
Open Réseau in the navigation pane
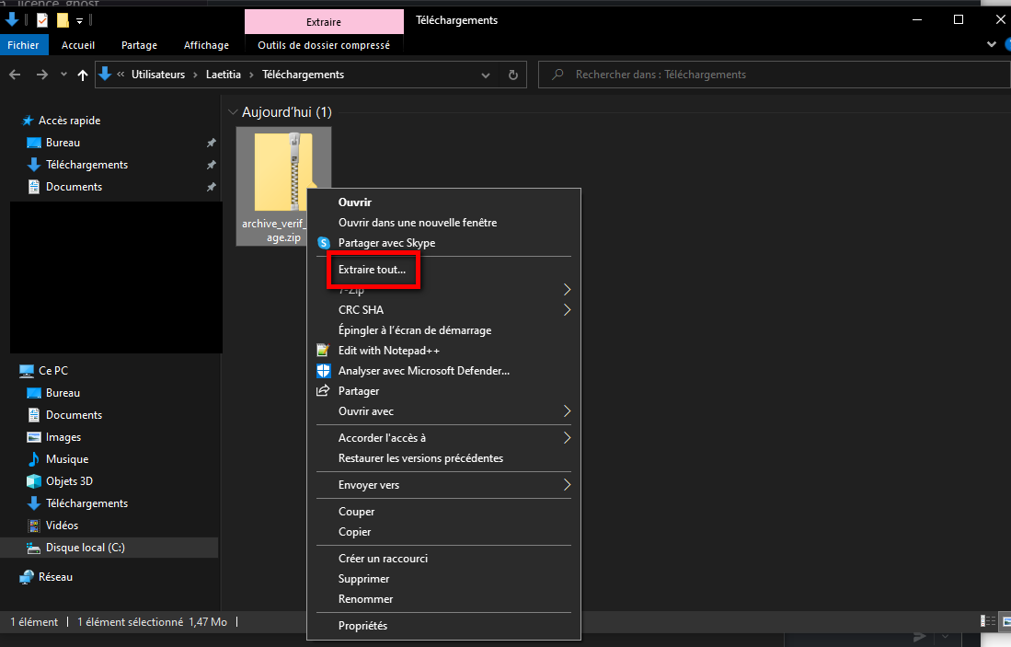[55, 577]
